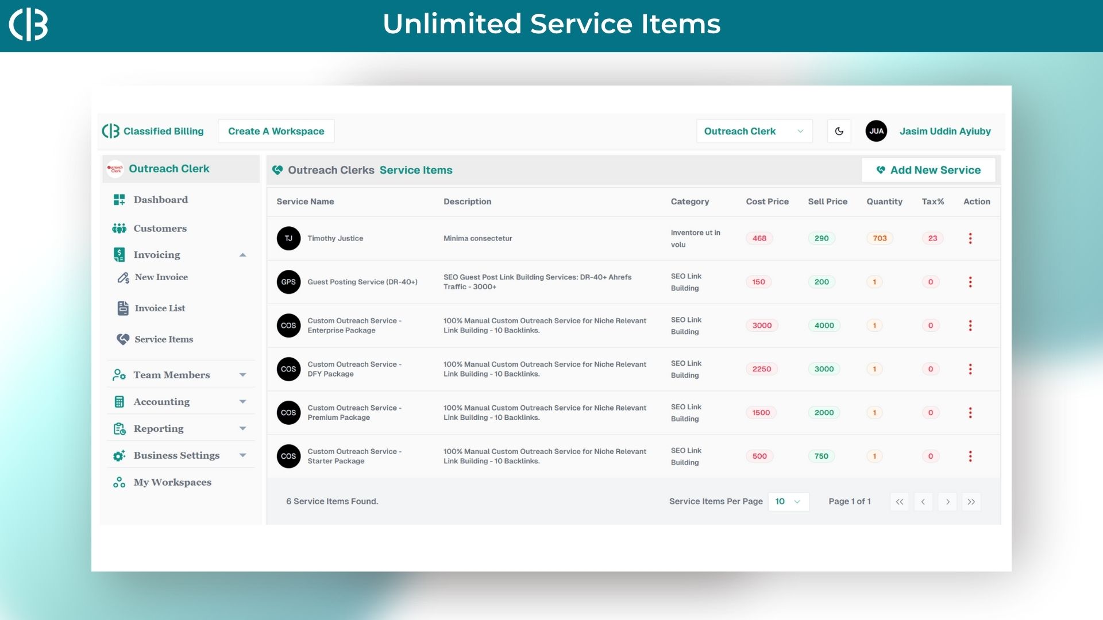Open Service Items Per Page dropdown
This screenshot has height=620, width=1103.
[x=788, y=502]
